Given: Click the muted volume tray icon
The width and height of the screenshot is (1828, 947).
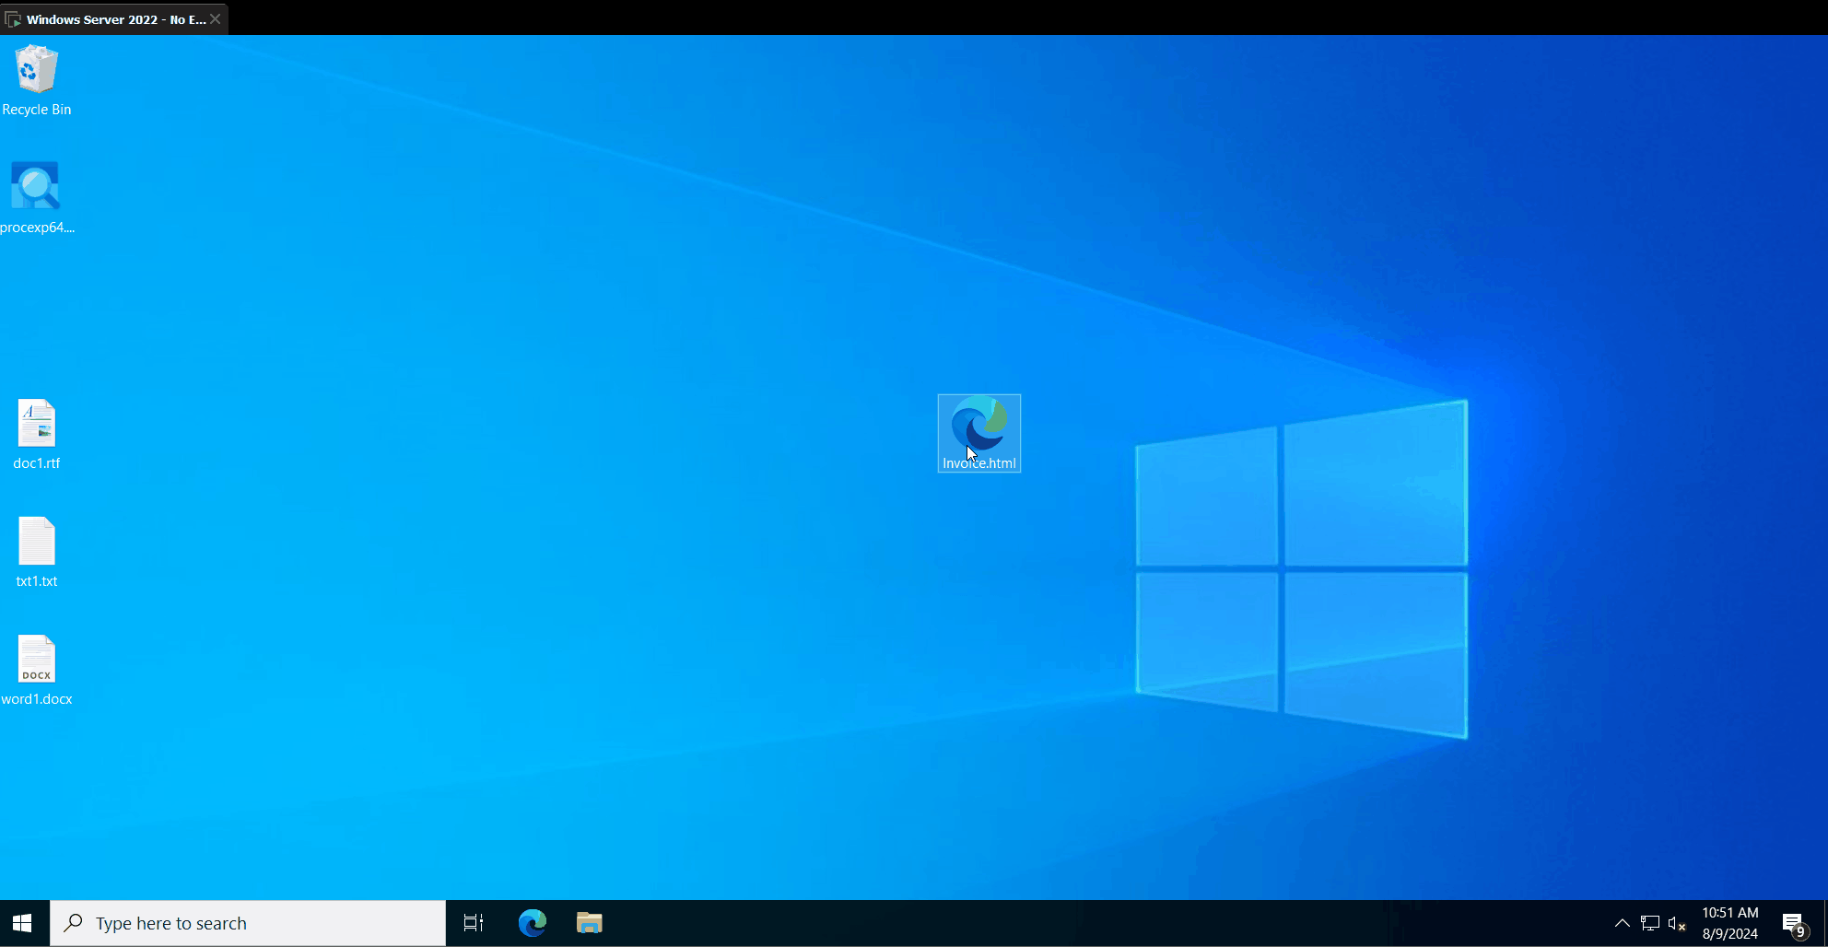Looking at the screenshot, I should (1677, 923).
